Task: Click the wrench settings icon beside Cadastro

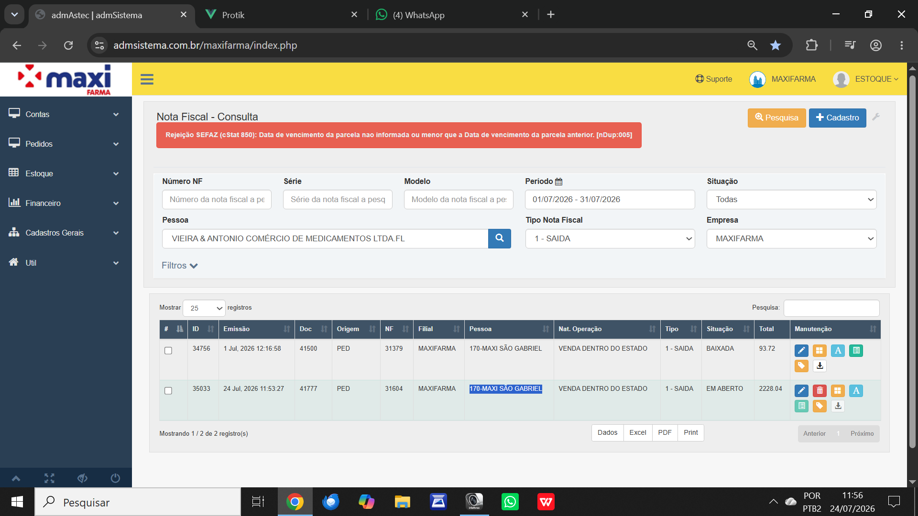Action: point(876,117)
